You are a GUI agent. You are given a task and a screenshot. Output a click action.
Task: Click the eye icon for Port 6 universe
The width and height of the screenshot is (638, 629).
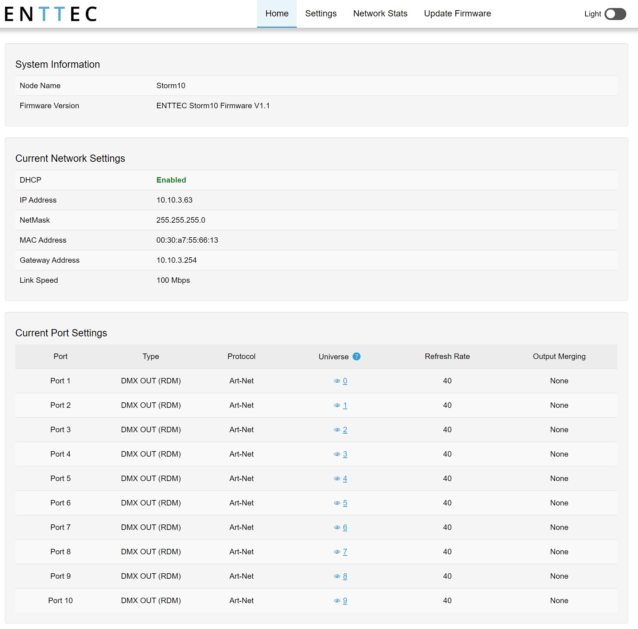pos(337,503)
